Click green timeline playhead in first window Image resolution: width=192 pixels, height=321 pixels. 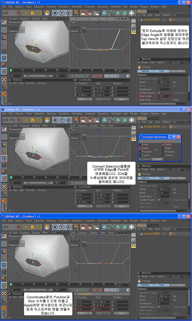click(11, 70)
